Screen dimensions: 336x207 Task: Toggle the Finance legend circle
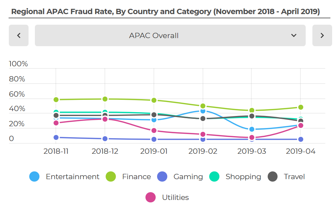coord(111,177)
